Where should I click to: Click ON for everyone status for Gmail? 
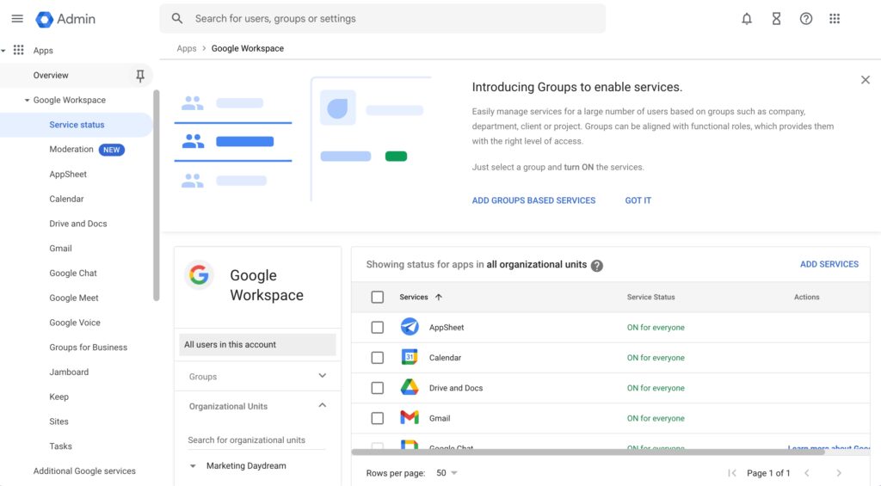(x=656, y=419)
